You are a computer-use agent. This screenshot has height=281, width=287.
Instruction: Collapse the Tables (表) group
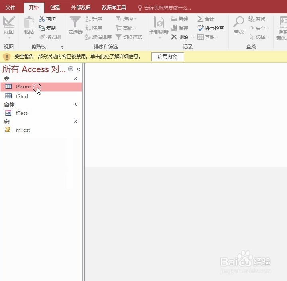click(75, 79)
